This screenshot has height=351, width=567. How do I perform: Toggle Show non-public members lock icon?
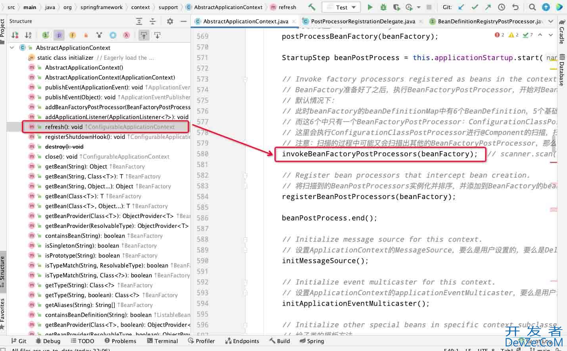pos(86,35)
